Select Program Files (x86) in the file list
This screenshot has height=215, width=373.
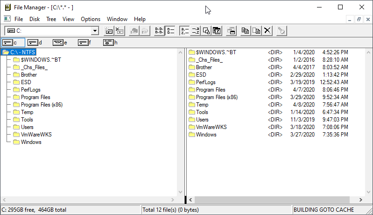(x=217, y=97)
